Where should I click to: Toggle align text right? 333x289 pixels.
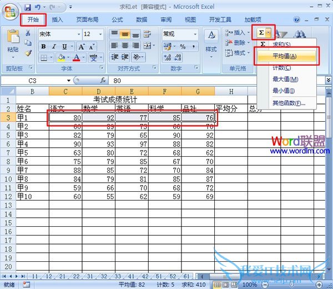(135, 46)
